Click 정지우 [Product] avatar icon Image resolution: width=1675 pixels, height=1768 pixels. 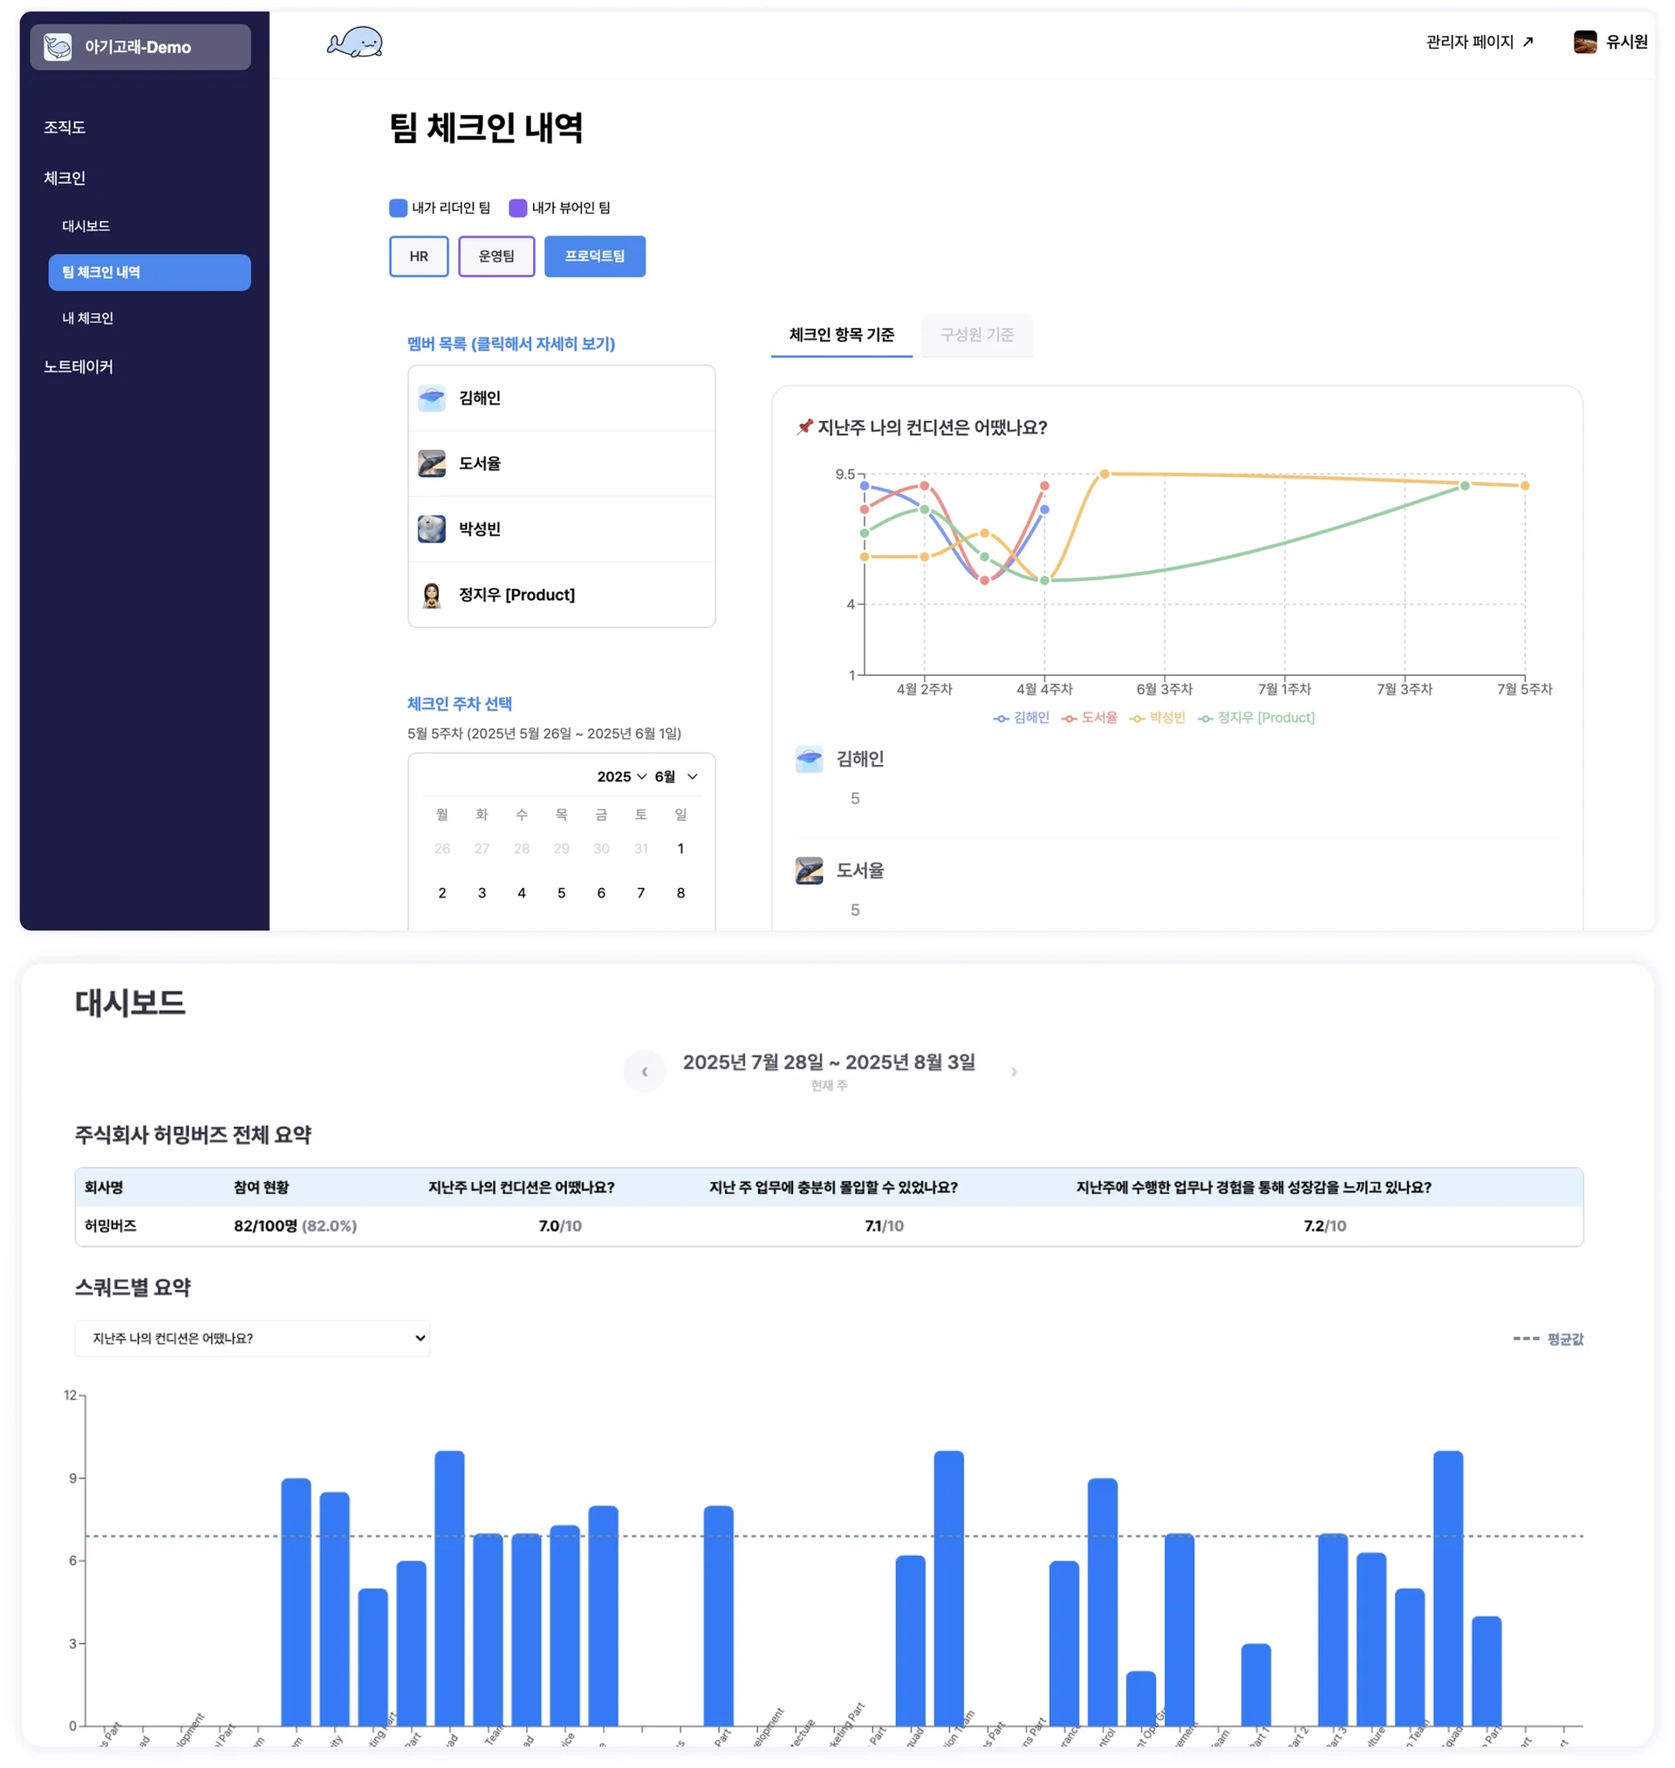(x=431, y=594)
